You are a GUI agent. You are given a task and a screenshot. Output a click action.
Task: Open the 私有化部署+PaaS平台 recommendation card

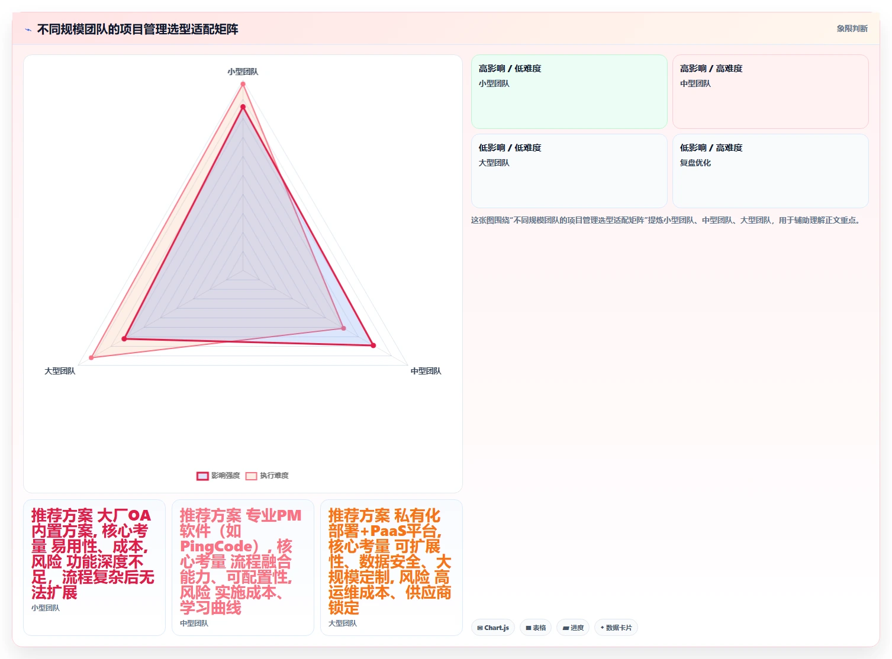pos(391,567)
